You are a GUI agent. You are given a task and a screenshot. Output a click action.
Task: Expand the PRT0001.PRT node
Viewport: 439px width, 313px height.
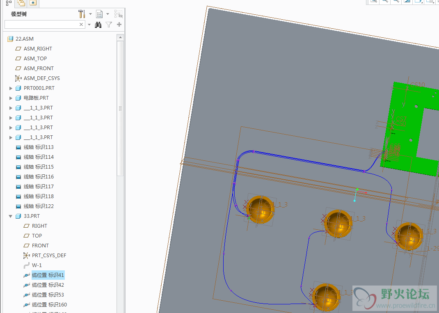(11, 88)
